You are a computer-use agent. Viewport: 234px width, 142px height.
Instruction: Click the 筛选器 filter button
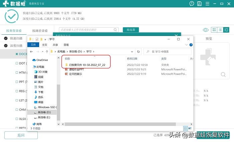(131, 30)
